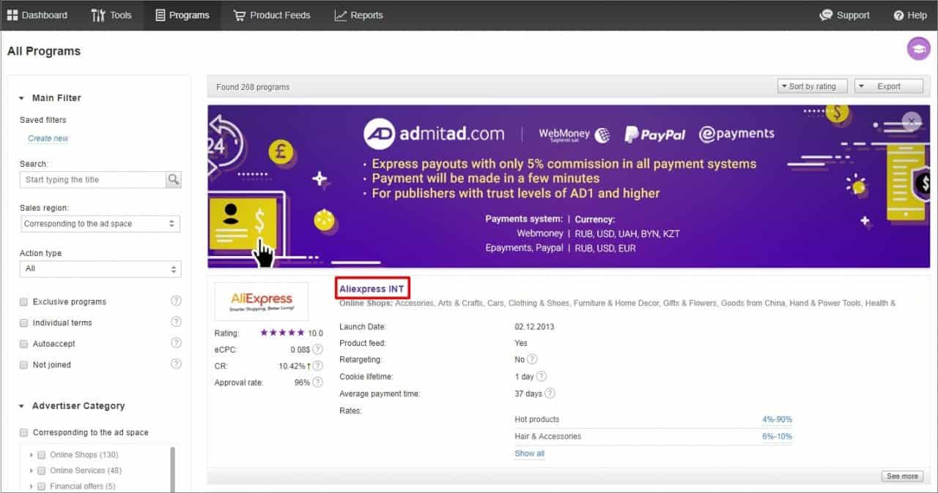Open the purple graduation cap academy icon

coord(918,48)
